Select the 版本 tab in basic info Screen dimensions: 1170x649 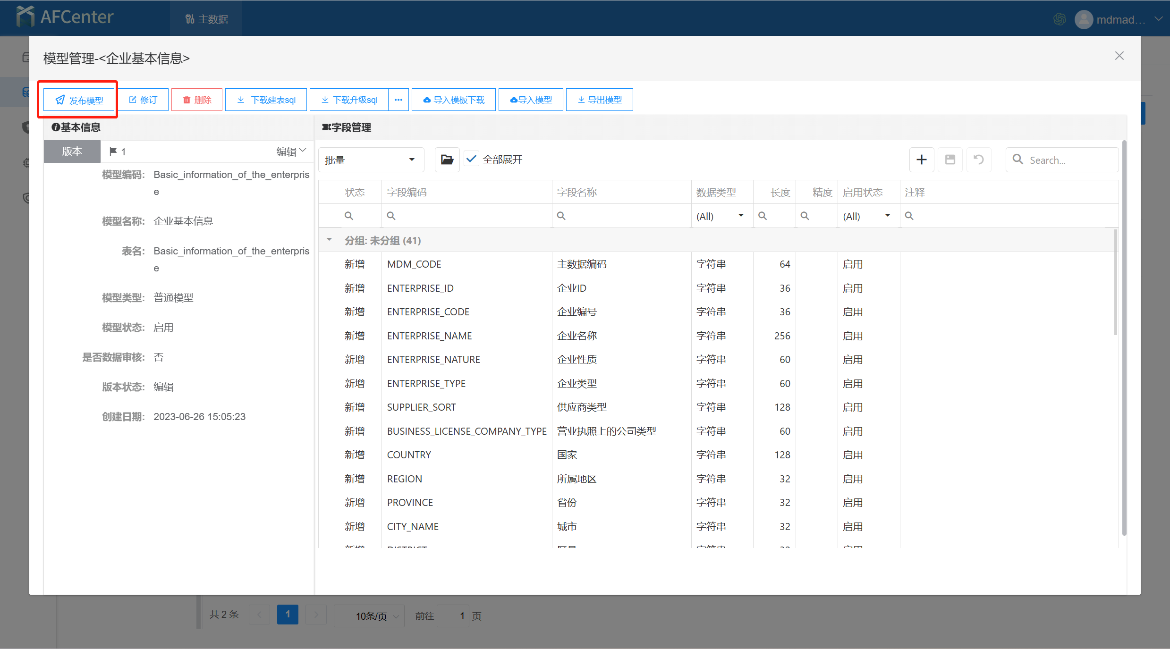pos(72,152)
